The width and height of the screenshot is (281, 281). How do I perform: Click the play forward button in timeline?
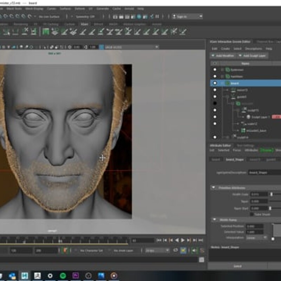[x=183, y=240]
